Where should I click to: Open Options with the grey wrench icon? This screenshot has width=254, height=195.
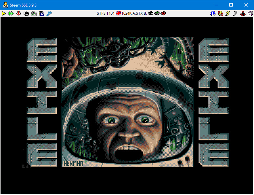pos(235,13)
